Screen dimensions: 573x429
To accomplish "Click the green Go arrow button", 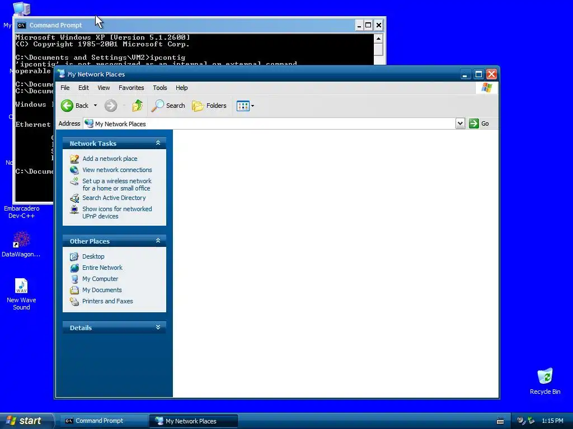I will click(473, 123).
